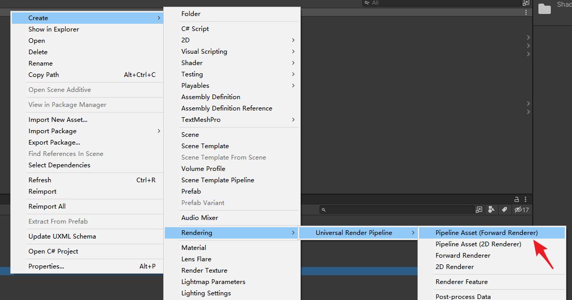Choose Import New Asset...
This screenshot has width=572, height=300.
coord(87,120)
